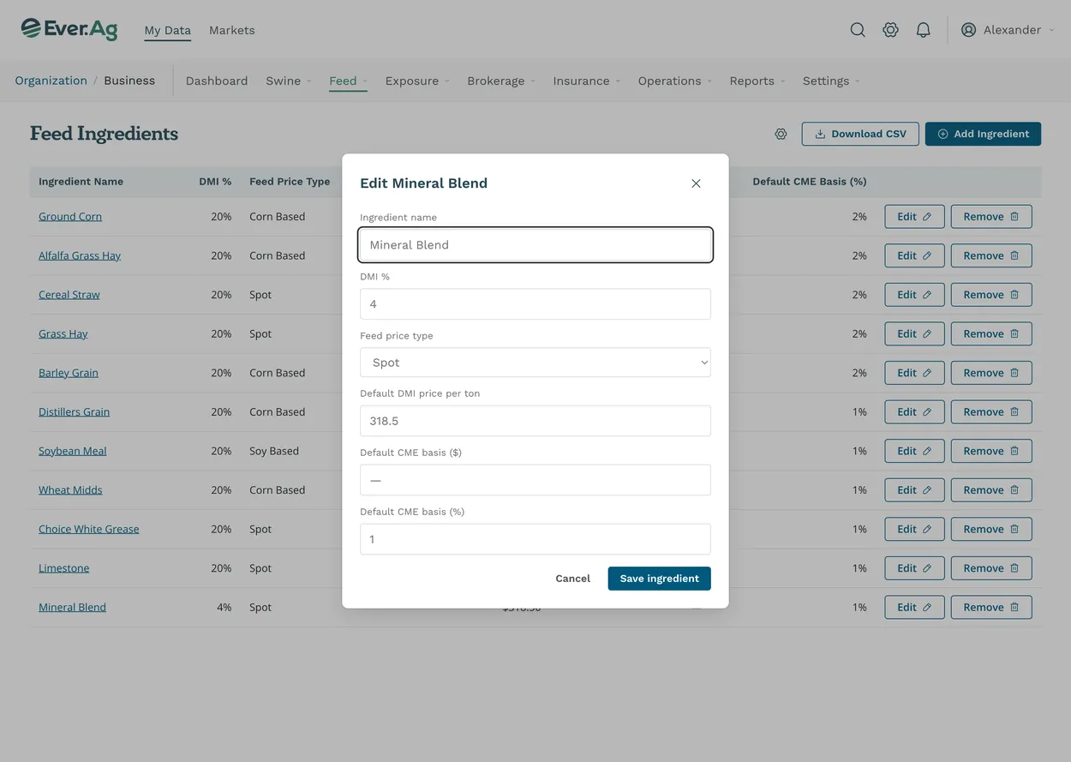
Task: Edit the Ground Corn row
Action: tap(914, 217)
